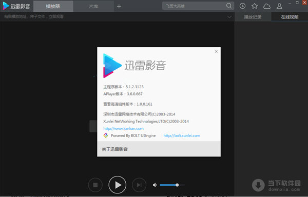Minimize the player window
The height and width of the screenshot is (197, 308).
coord(290,3)
